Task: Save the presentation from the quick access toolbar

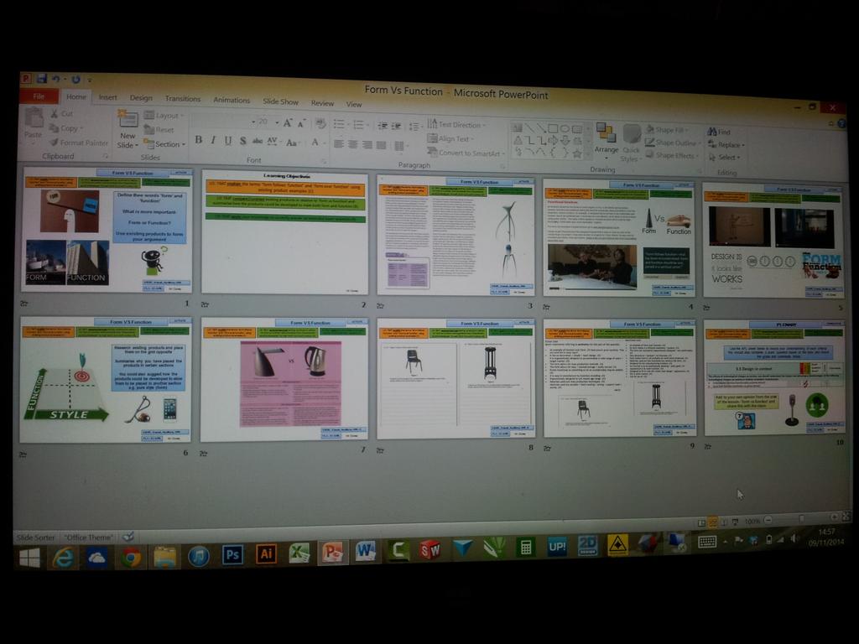Action: coord(42,79)
